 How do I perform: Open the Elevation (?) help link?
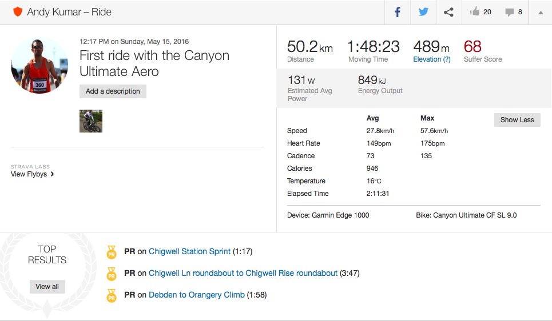click(x=431, y=59)
